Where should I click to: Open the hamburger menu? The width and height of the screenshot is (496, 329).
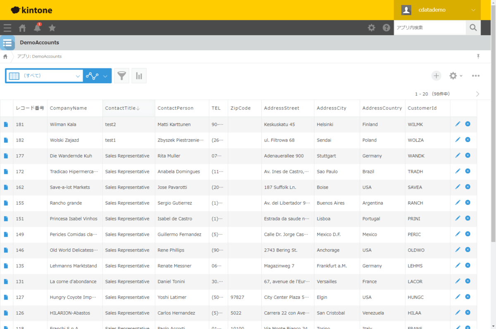7,28
